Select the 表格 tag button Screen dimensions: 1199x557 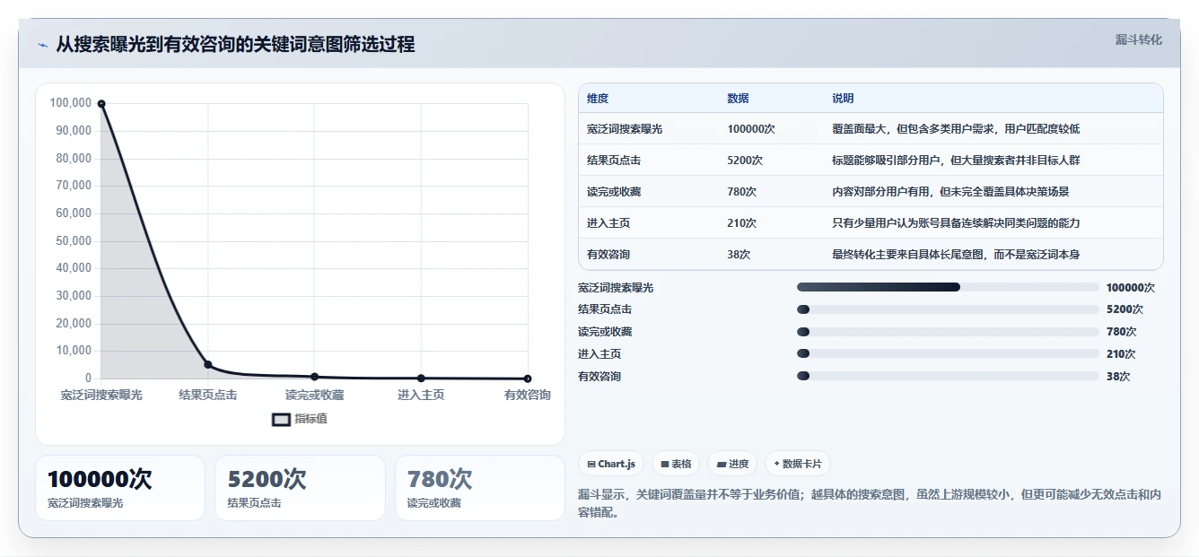[676, 464]
